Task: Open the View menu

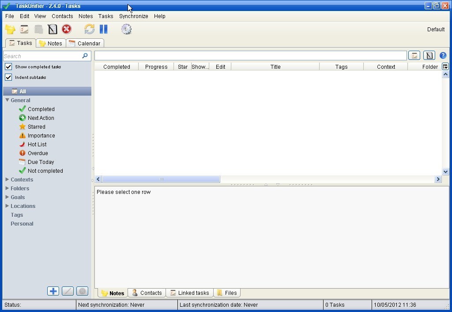Action: click(x=40, y=16)
